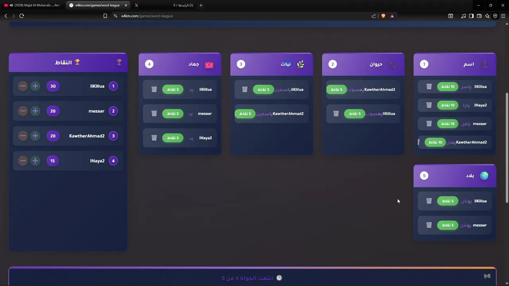Close the e4km word-league tab

click(126, 5)
